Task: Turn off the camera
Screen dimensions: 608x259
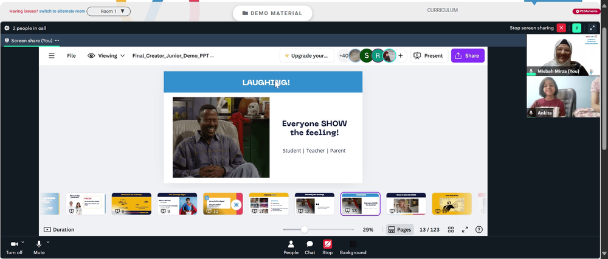Action: pyautogui.click(x=15, y=247)
